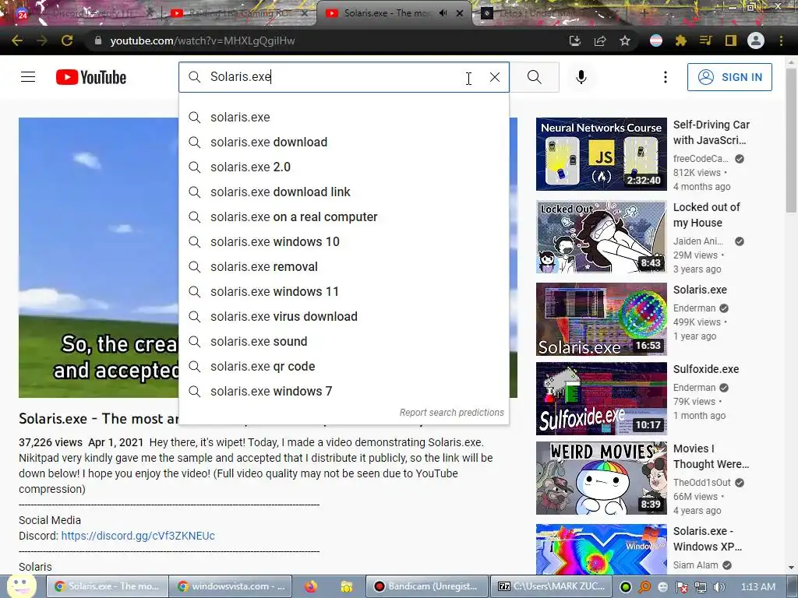Click the page vertical scrollbar thumb
Screen dimensions: 798x598
(791, 140)
